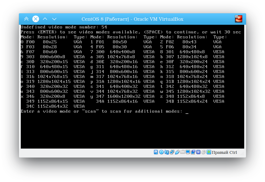This screenshot has width=265, height=182.
Task: Click the USB devices indicator
Action: coord(177,152)
